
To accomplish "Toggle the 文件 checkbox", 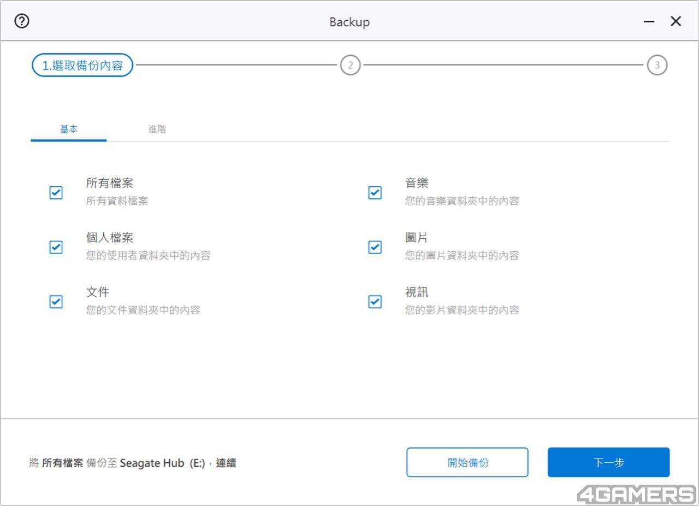I will pos(56,302).
